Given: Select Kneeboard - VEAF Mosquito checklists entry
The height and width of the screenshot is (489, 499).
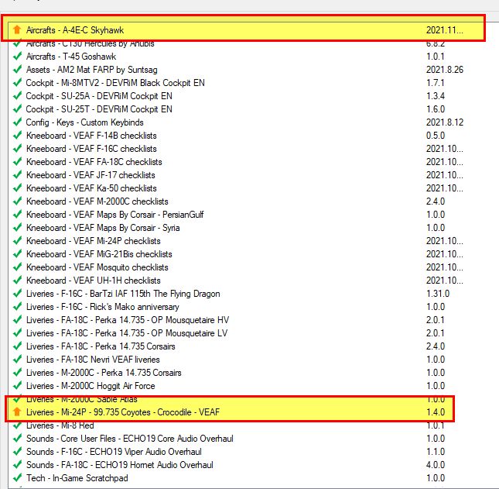Looking at the screenshot, I should click(x=99, y=267).
